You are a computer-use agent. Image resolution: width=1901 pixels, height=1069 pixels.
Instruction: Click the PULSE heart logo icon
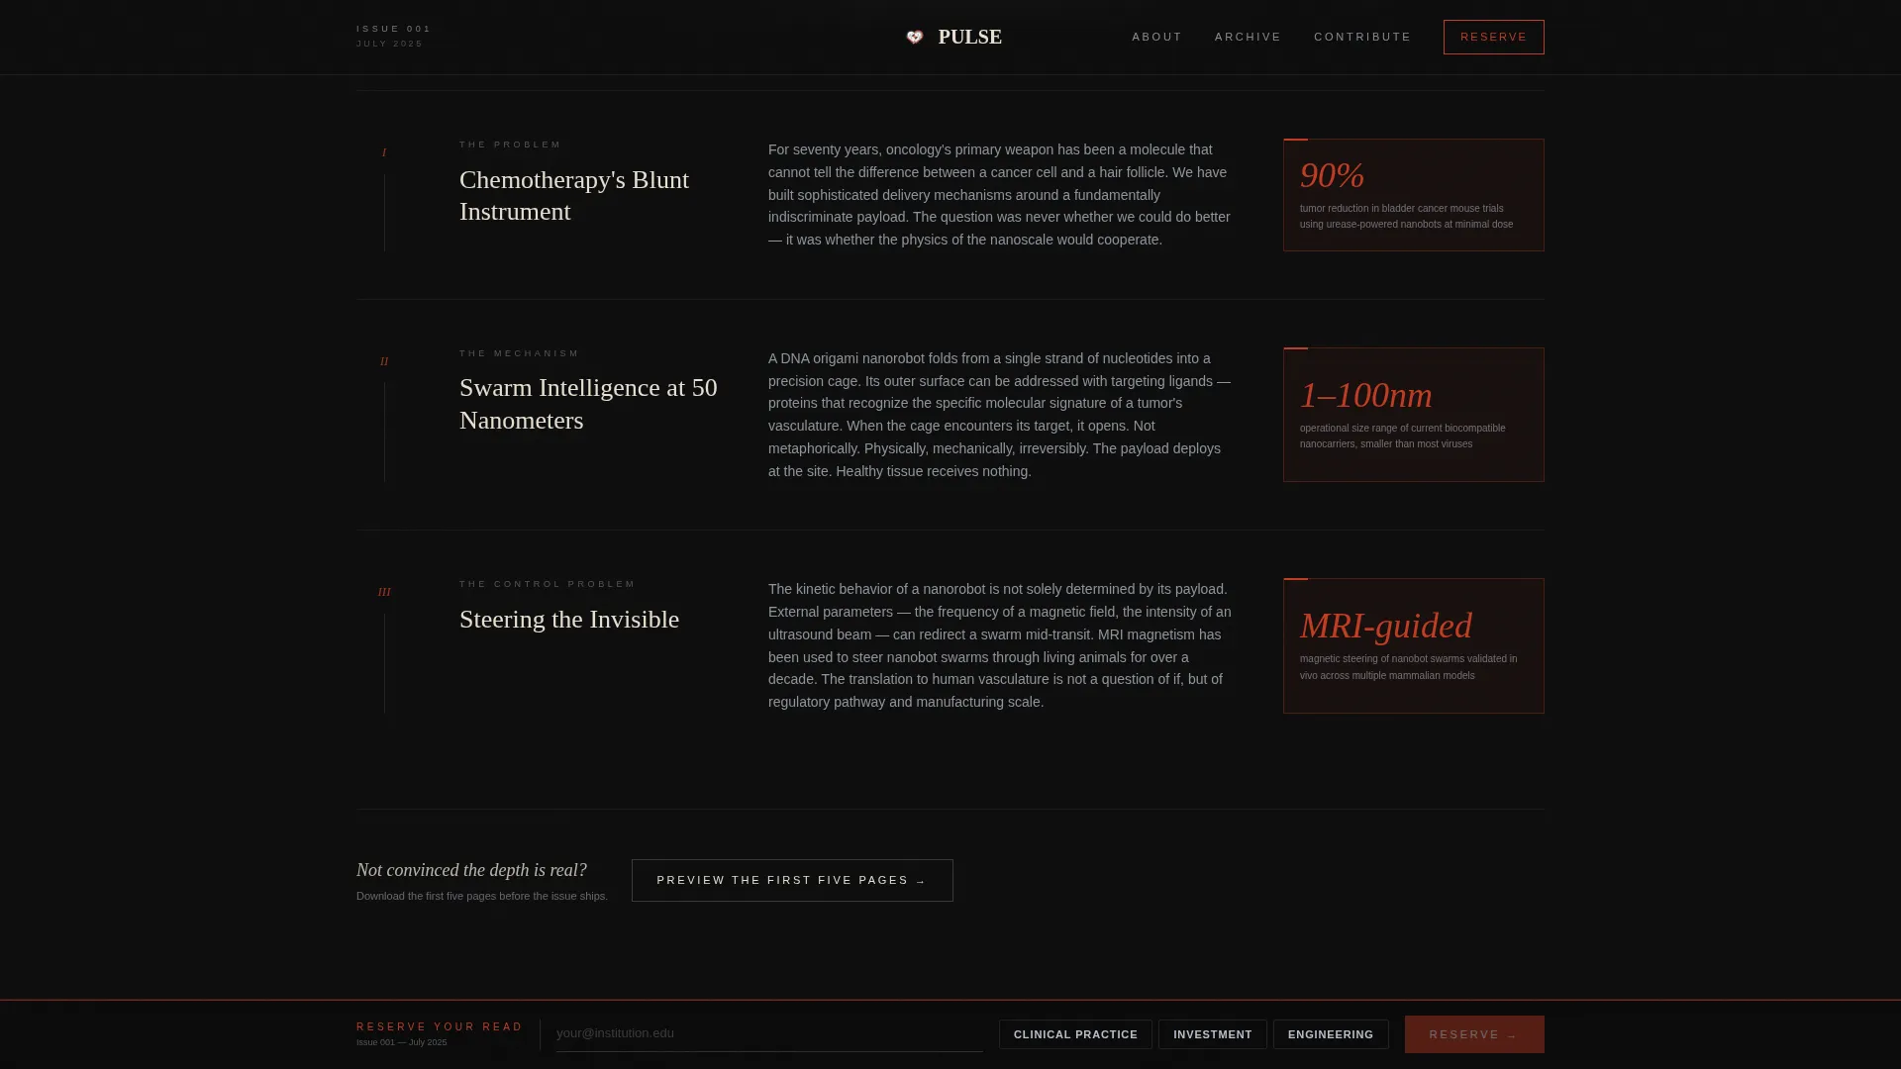click(915, 37)
